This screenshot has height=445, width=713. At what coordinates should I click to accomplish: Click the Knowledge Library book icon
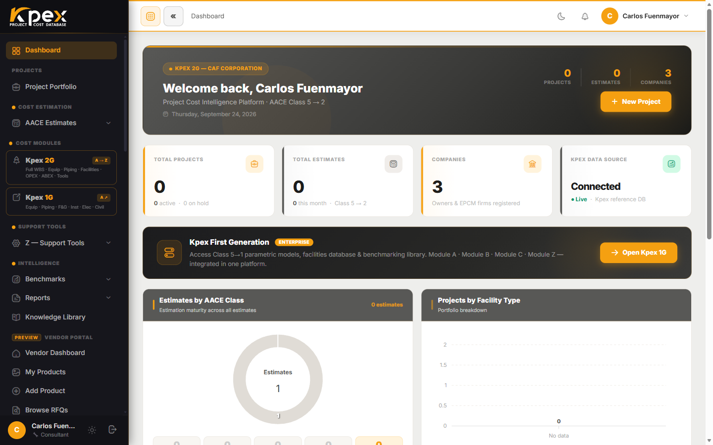16,317
